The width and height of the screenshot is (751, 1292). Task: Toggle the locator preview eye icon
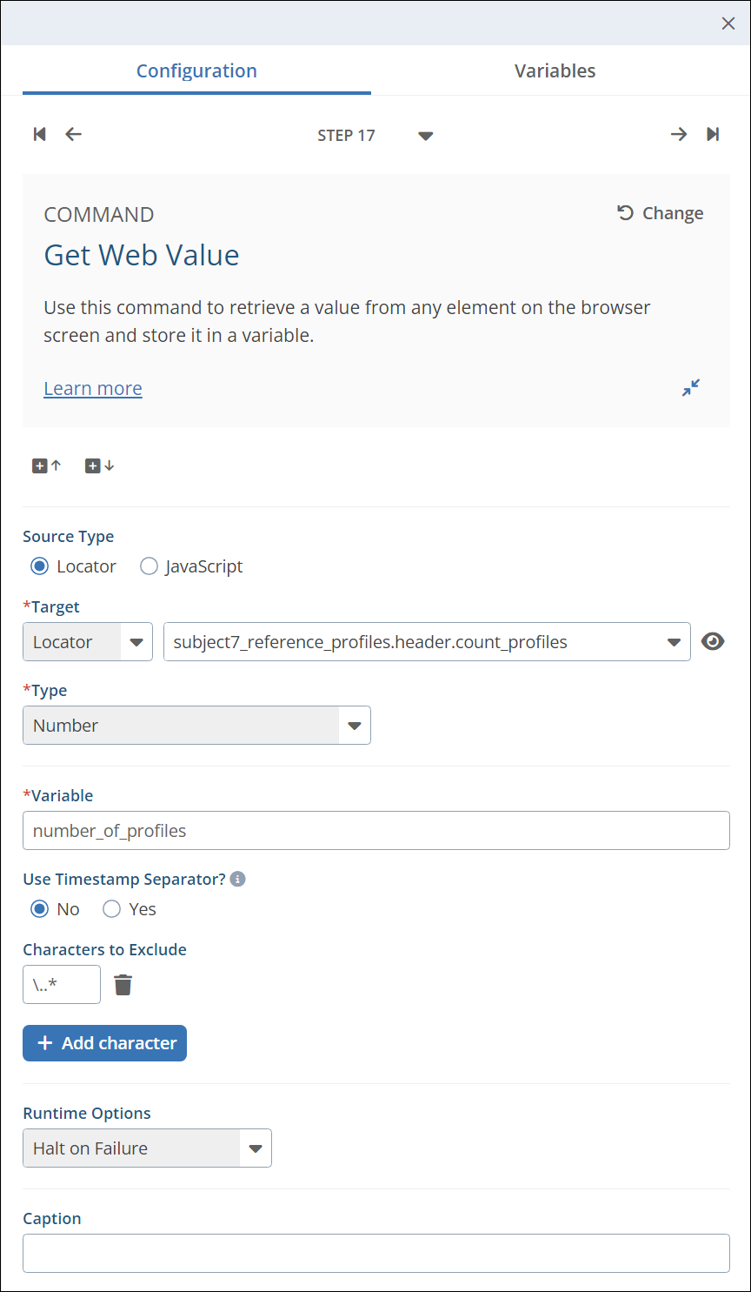(x=713, y=642)
